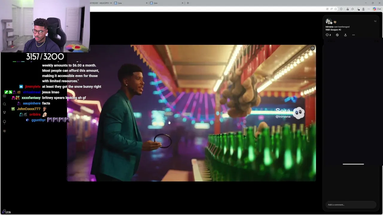Open the read aloud toolbar icon
383x215 pixels.
pos(332,9)
